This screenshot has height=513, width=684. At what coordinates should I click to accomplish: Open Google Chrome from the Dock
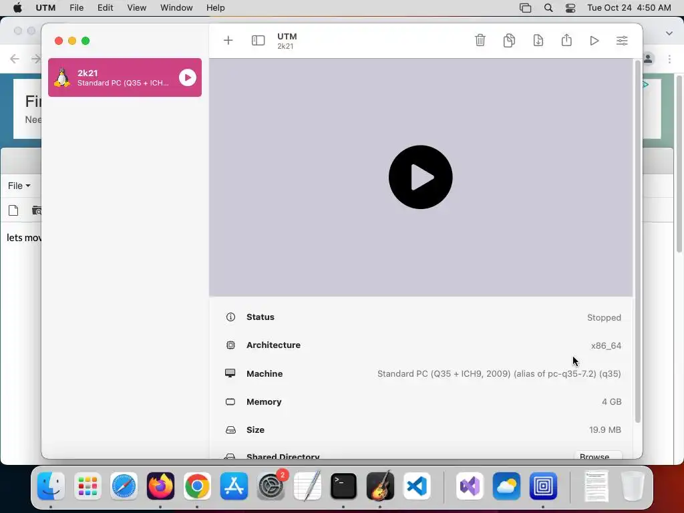tap(197, 486)
